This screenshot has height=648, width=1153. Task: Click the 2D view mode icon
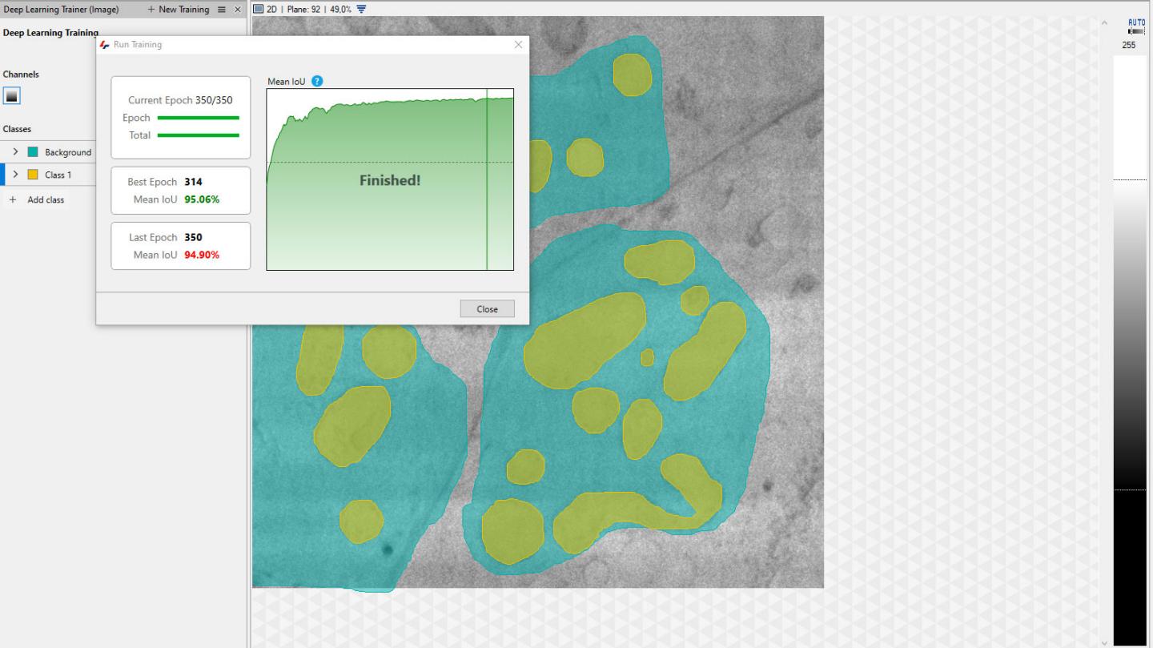258,10
